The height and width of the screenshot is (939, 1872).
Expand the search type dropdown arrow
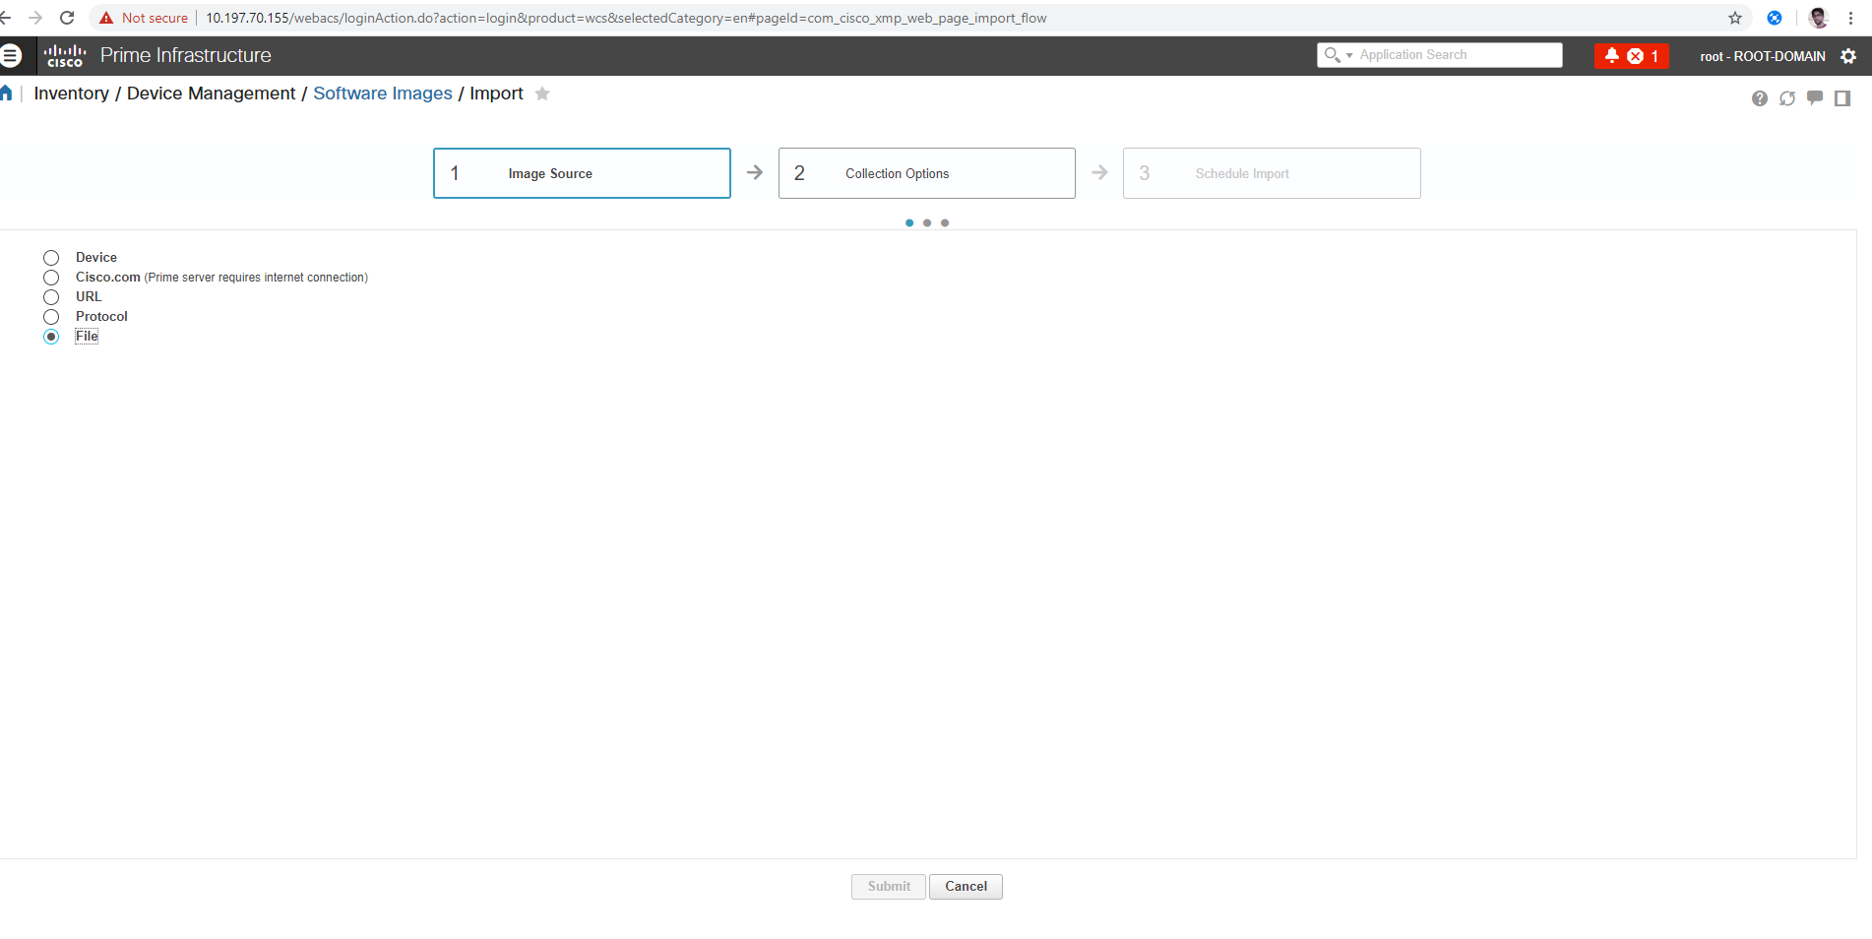(1349, 55)
